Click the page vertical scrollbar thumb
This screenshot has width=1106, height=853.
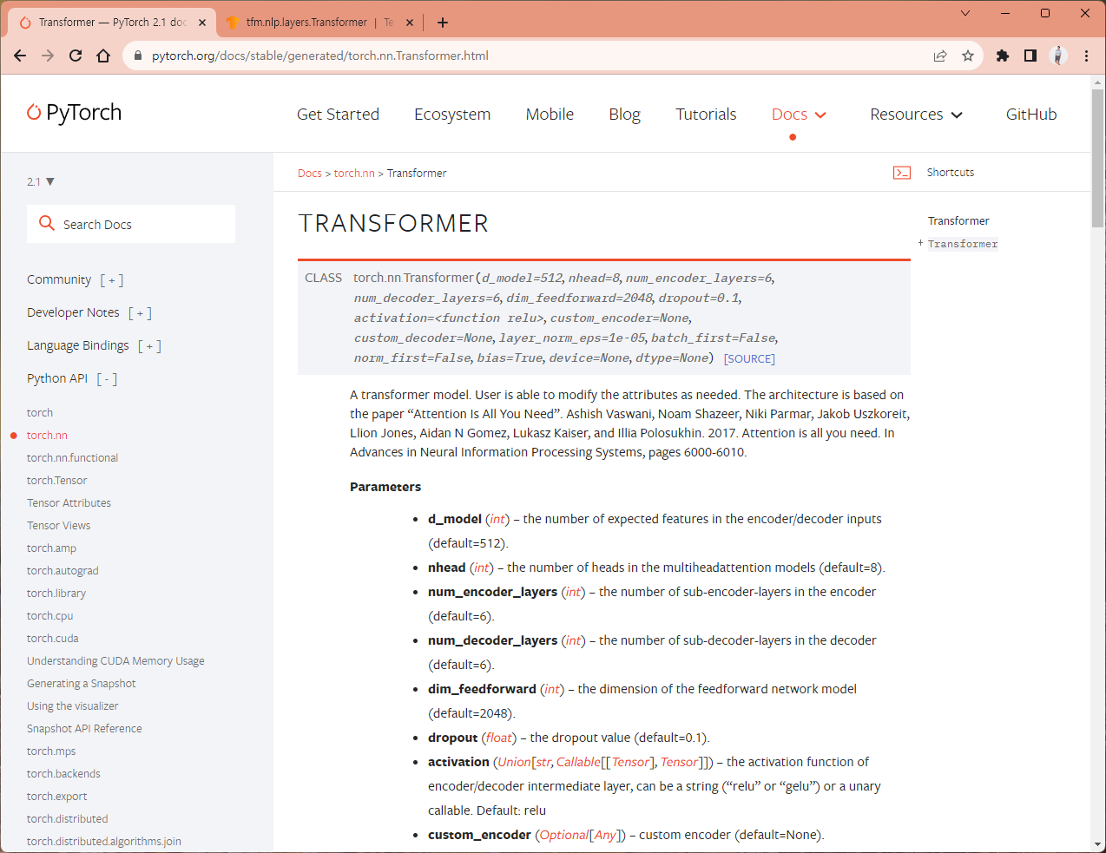pyautogui.click(x=1097, y=156)
